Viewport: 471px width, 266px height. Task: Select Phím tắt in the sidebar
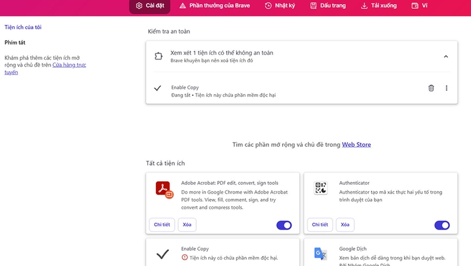15,42
